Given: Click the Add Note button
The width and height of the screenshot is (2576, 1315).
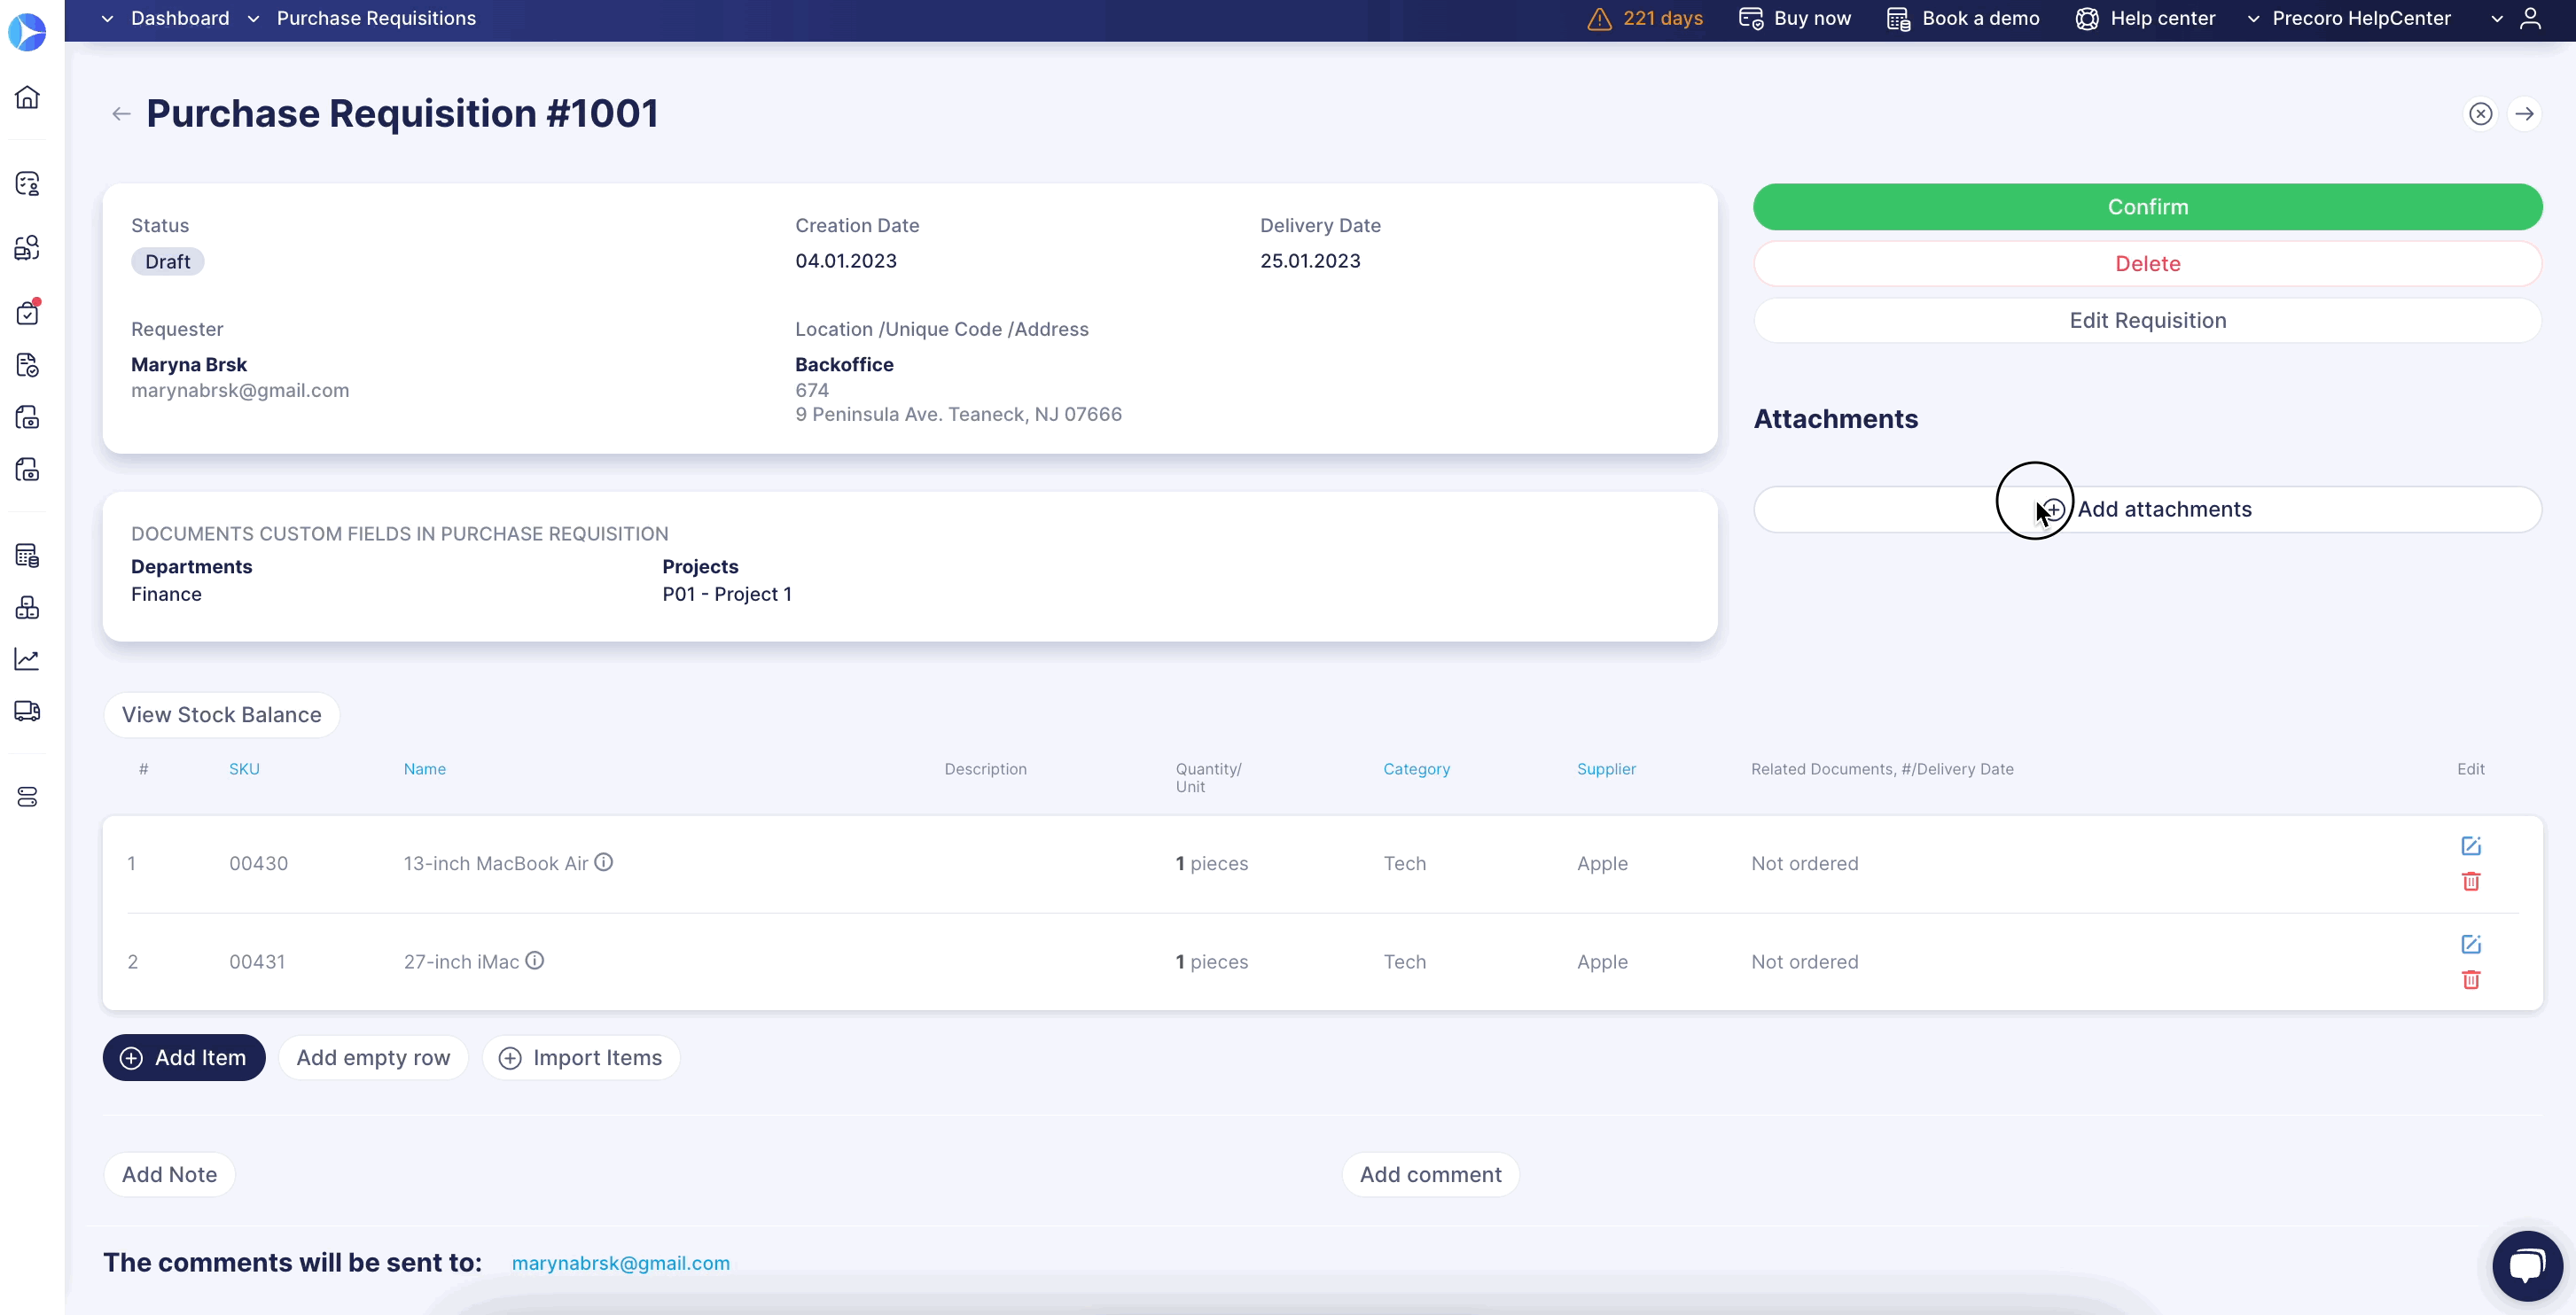Looking at the screenshot, I should coord(169,1175).
